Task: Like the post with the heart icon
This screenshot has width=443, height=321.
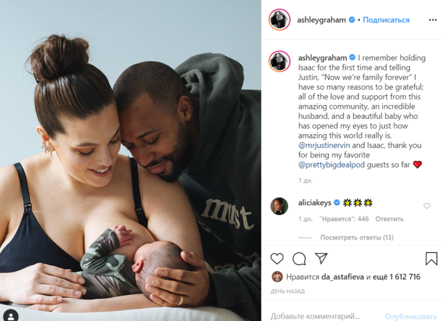Action: click(277, 259)
